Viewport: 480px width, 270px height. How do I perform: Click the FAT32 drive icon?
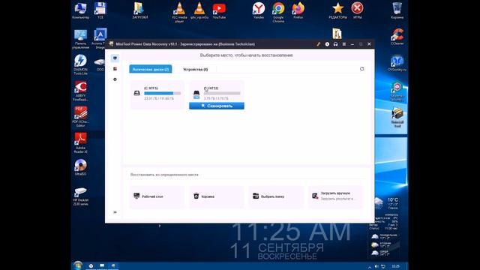(196, 94)
